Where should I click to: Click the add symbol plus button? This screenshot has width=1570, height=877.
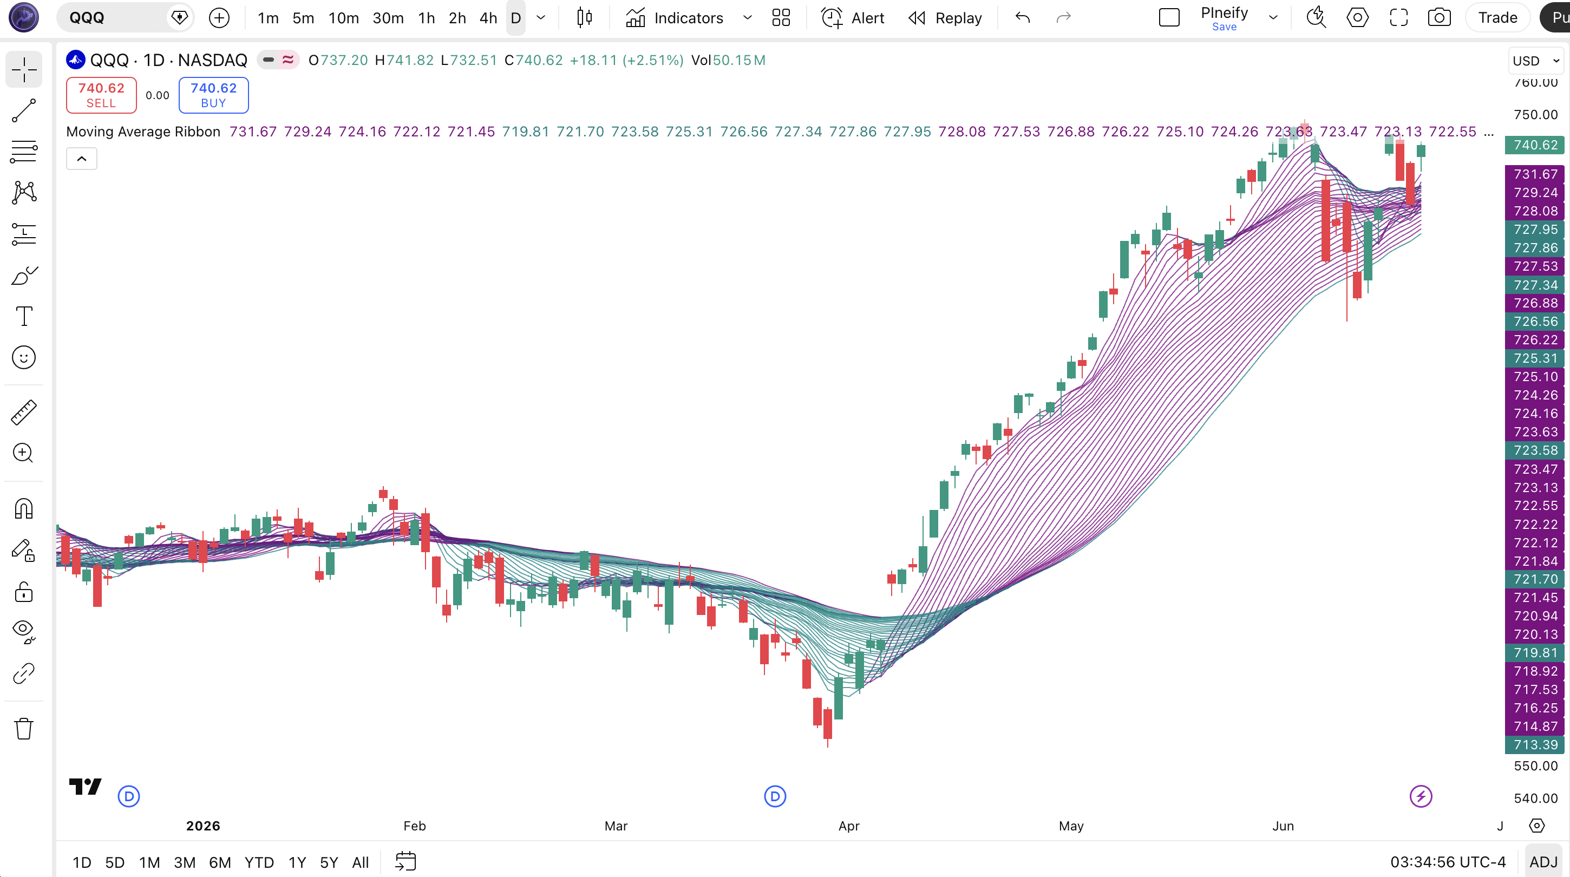[219, 18]
